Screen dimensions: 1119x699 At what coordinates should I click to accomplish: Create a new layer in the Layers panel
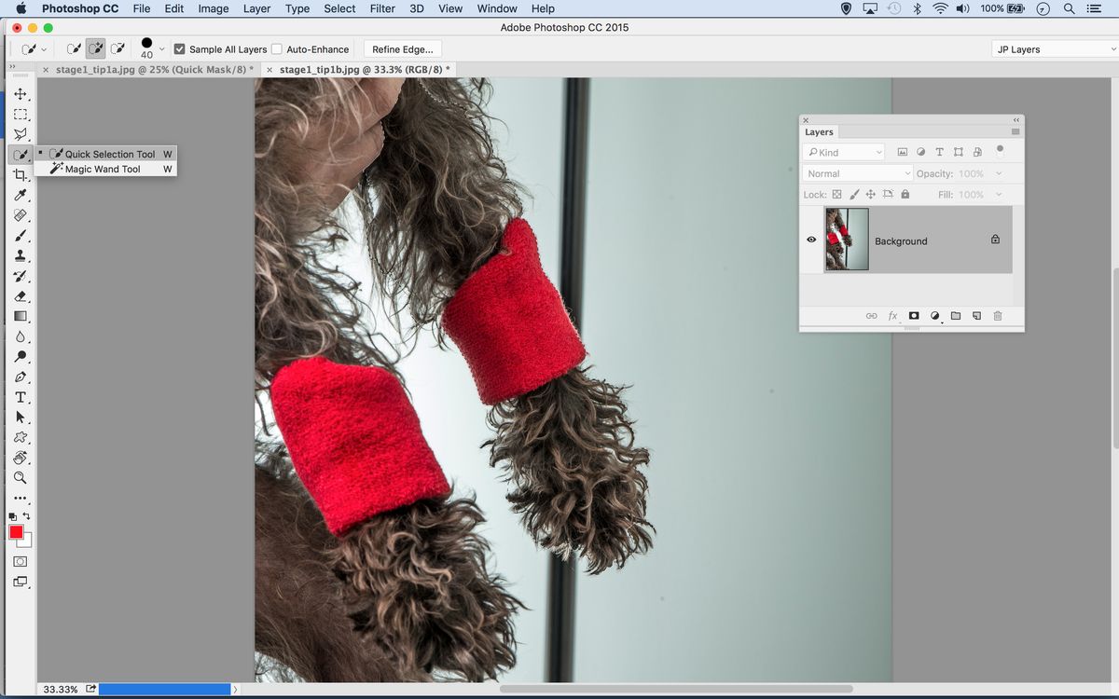(x=976, y=316)
